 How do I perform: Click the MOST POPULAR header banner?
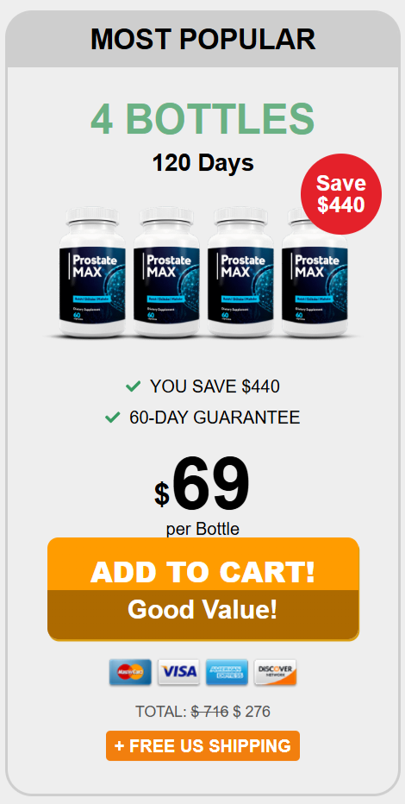click(202, 40)
